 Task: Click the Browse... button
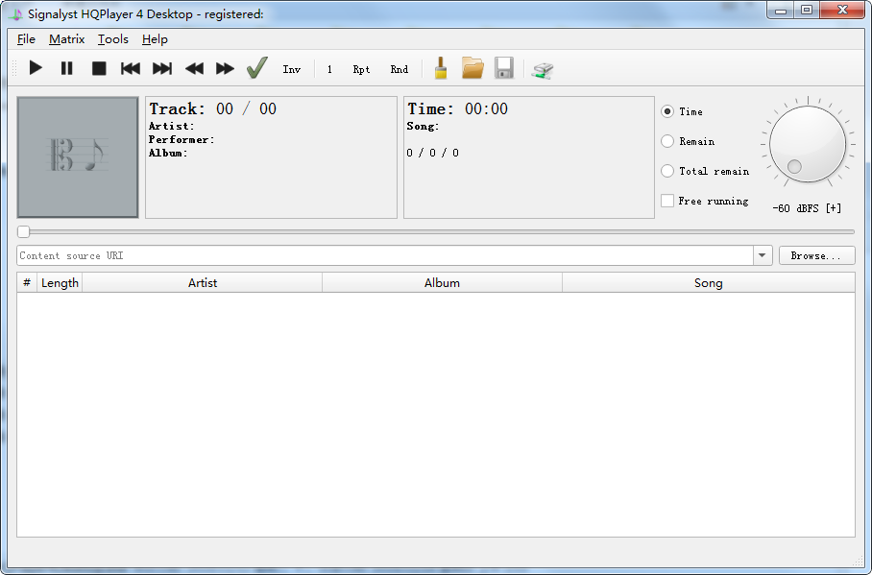point(816,255)
